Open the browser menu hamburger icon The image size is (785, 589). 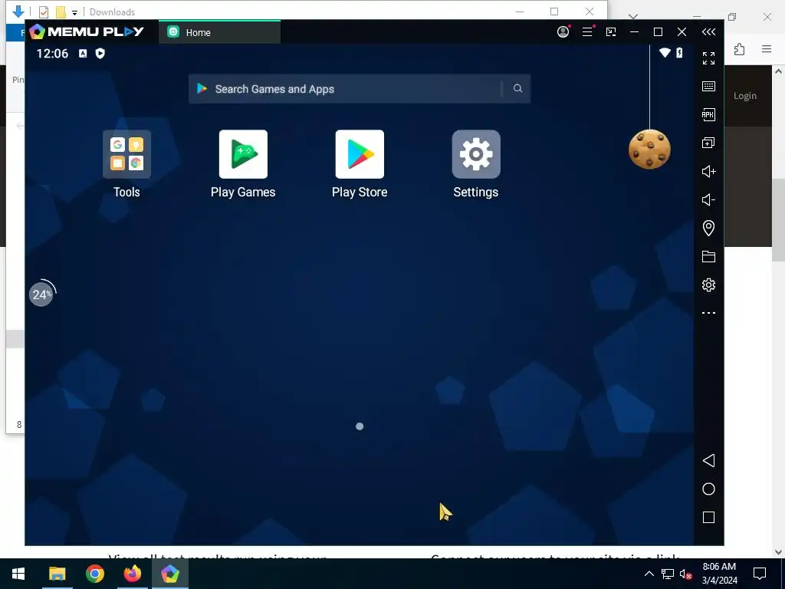pyautogui.click(x=767, y=48)
